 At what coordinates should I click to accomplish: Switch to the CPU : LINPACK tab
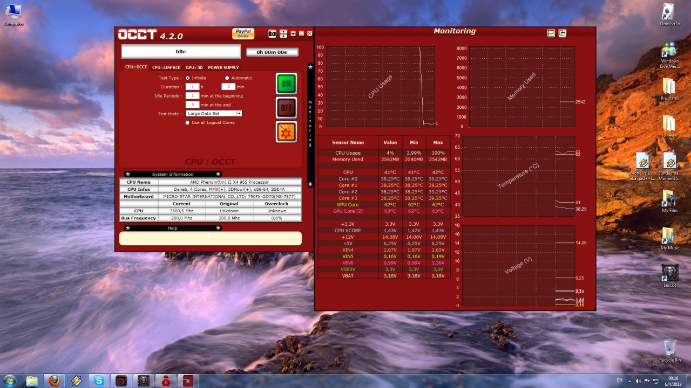click(x=166, y=67)
